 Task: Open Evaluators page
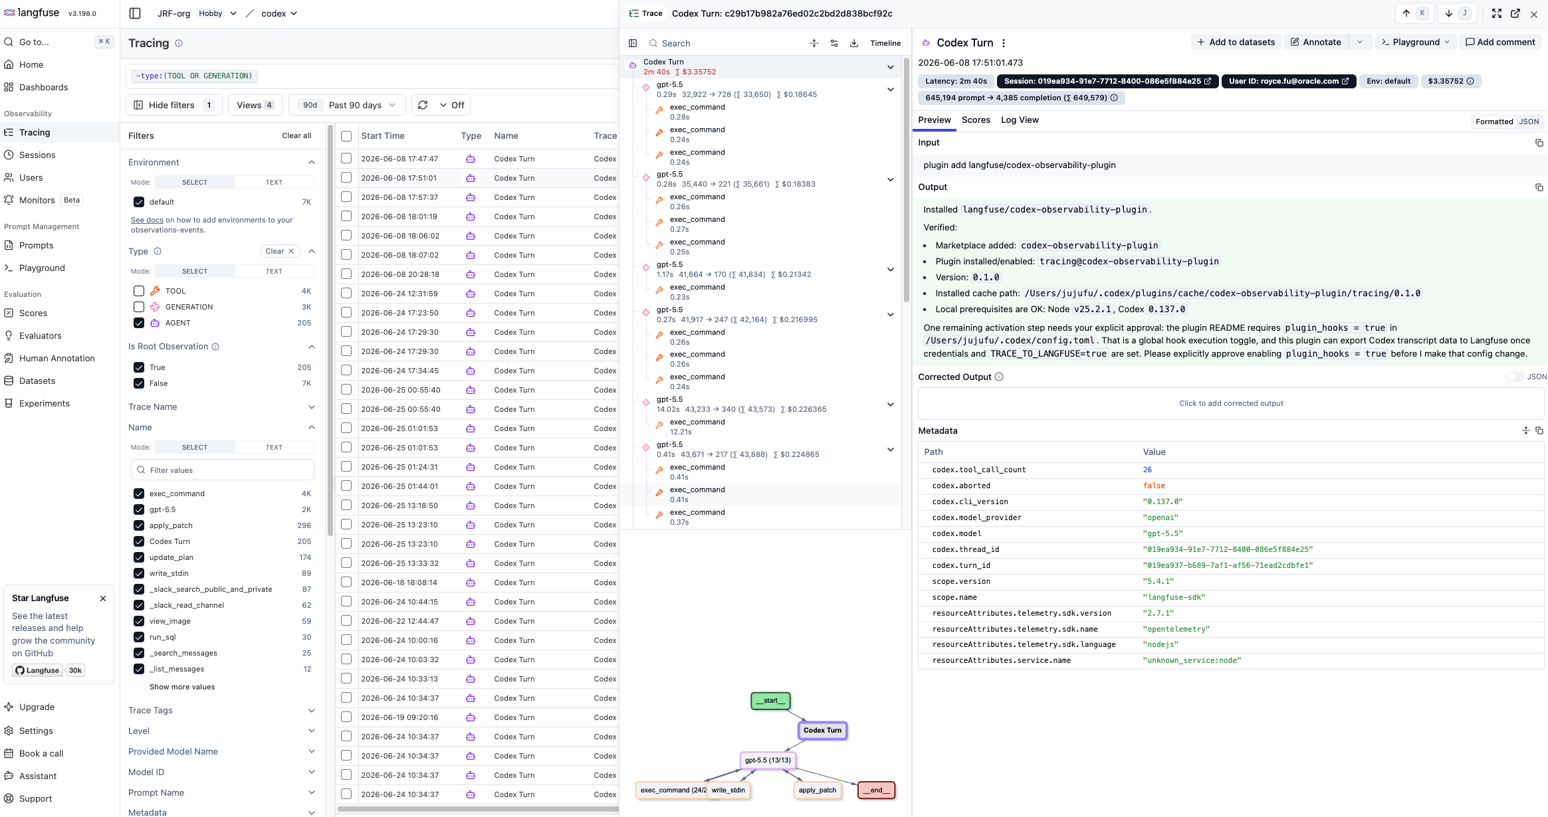pyautogui.click(x=40, y=335)
